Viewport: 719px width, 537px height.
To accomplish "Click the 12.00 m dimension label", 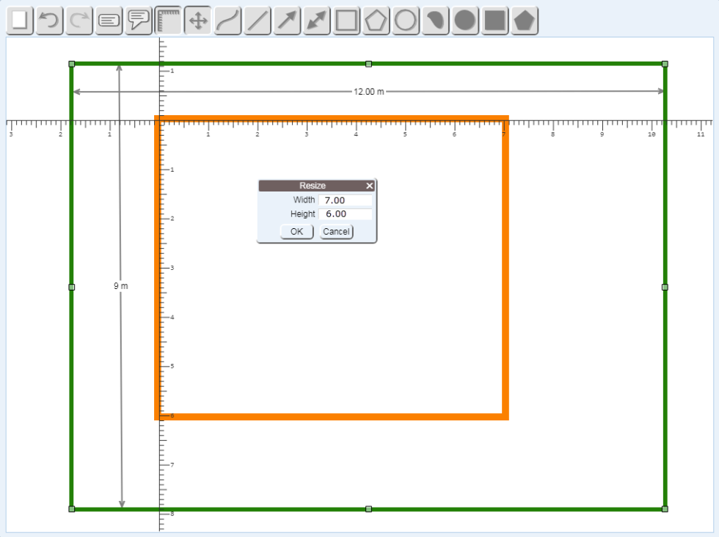I will 368,92.
